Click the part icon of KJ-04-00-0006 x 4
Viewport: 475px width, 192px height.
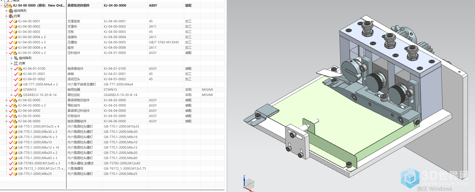(x=16, y=48)
